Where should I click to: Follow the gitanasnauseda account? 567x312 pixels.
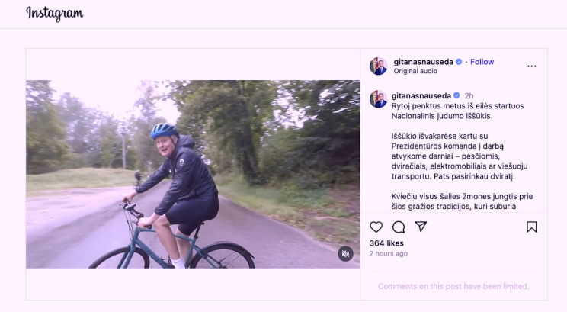482,62
